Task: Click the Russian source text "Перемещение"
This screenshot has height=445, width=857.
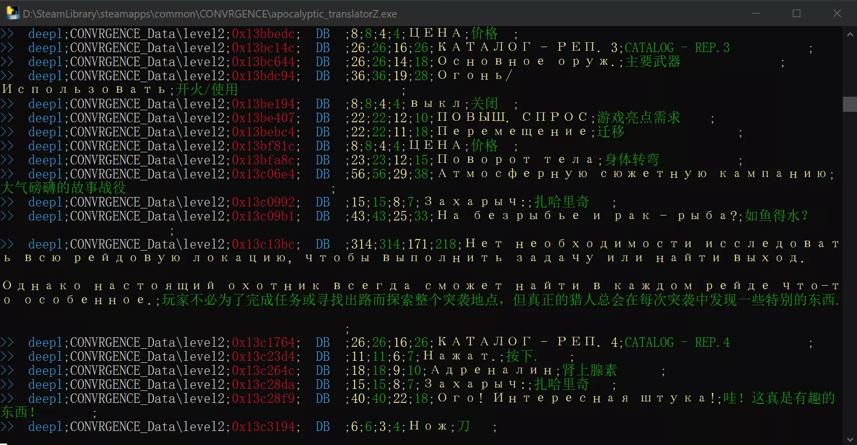Action: (512, 132)
